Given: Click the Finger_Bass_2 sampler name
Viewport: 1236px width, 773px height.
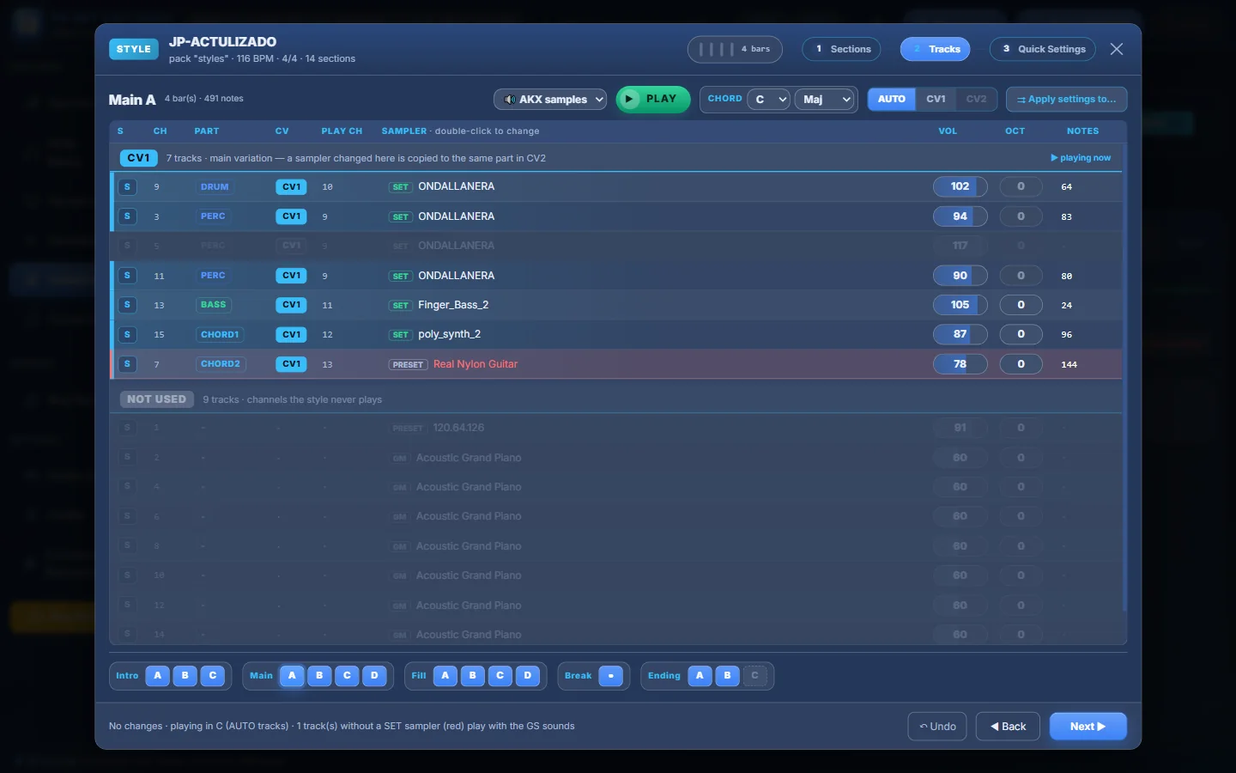Looking at the screenshot, I should (453, 305).
